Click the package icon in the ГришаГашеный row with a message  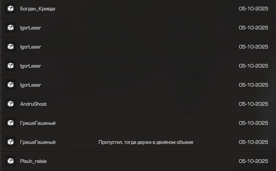point(11,142)
